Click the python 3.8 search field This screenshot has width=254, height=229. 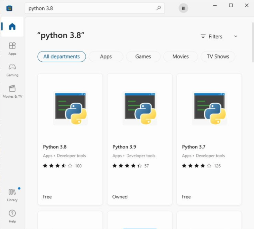(x=89, y=8)
